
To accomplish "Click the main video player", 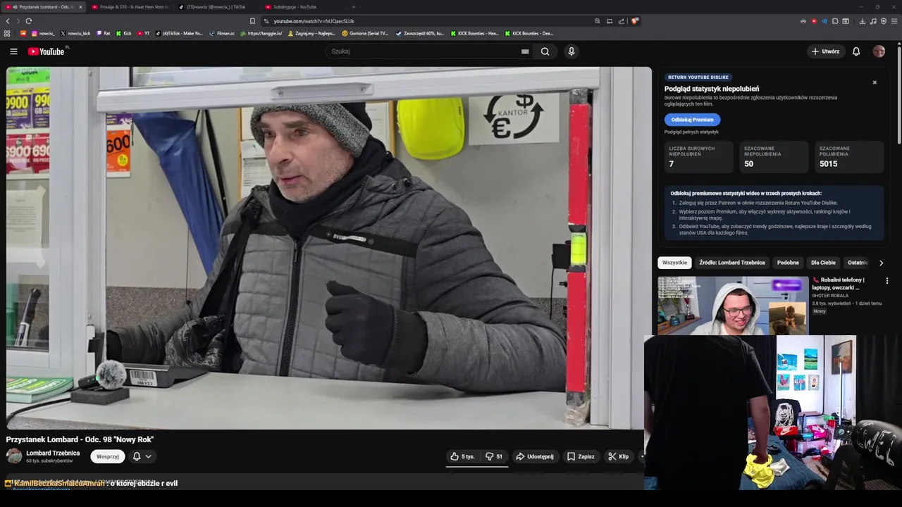I will click(x=329, y=248).
